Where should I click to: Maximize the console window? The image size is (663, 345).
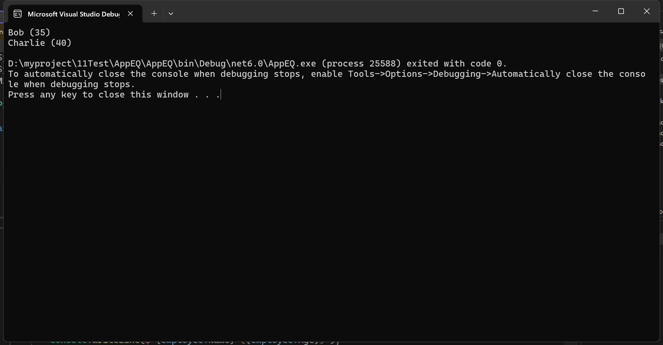(621, 11)
